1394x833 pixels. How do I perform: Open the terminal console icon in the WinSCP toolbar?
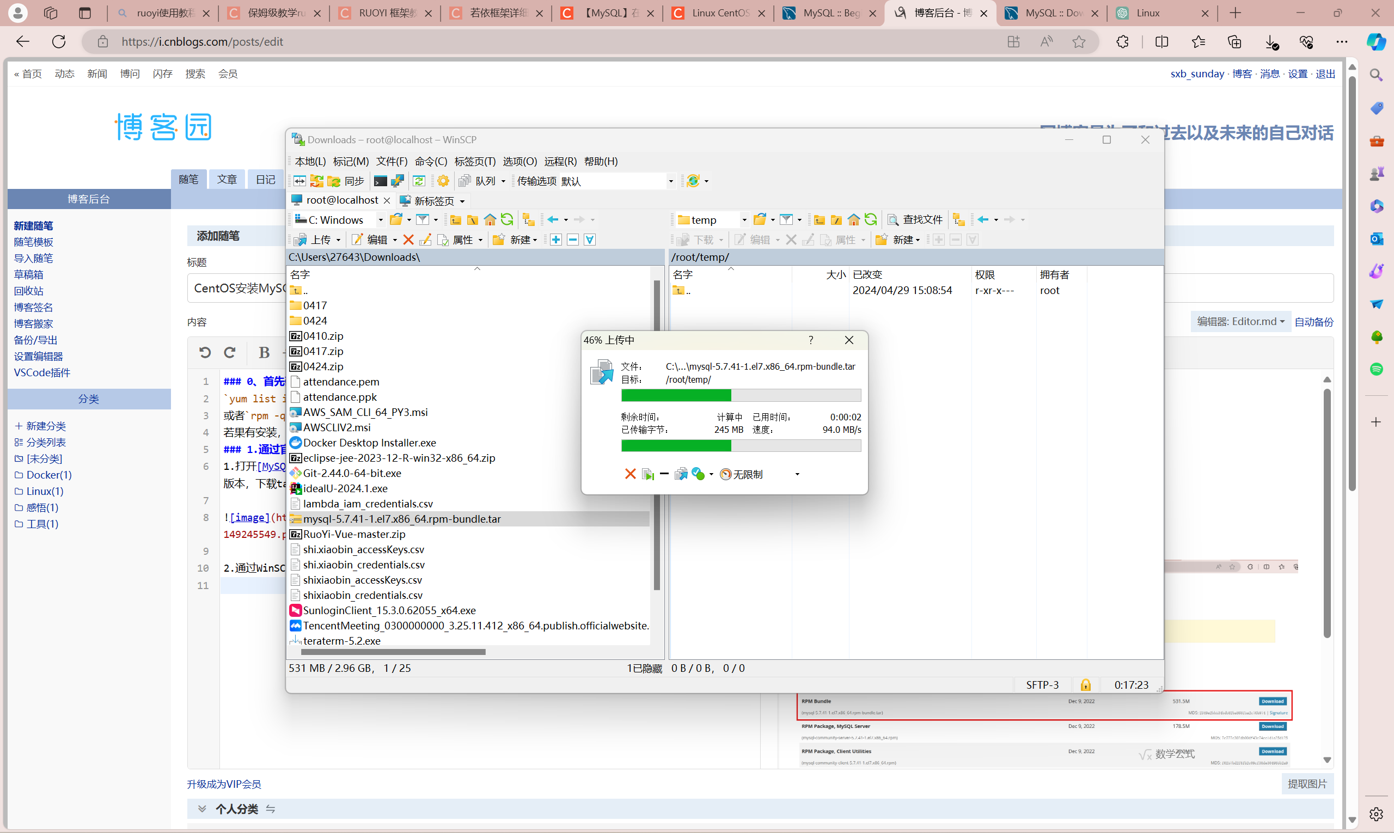(x=380, y=181)
